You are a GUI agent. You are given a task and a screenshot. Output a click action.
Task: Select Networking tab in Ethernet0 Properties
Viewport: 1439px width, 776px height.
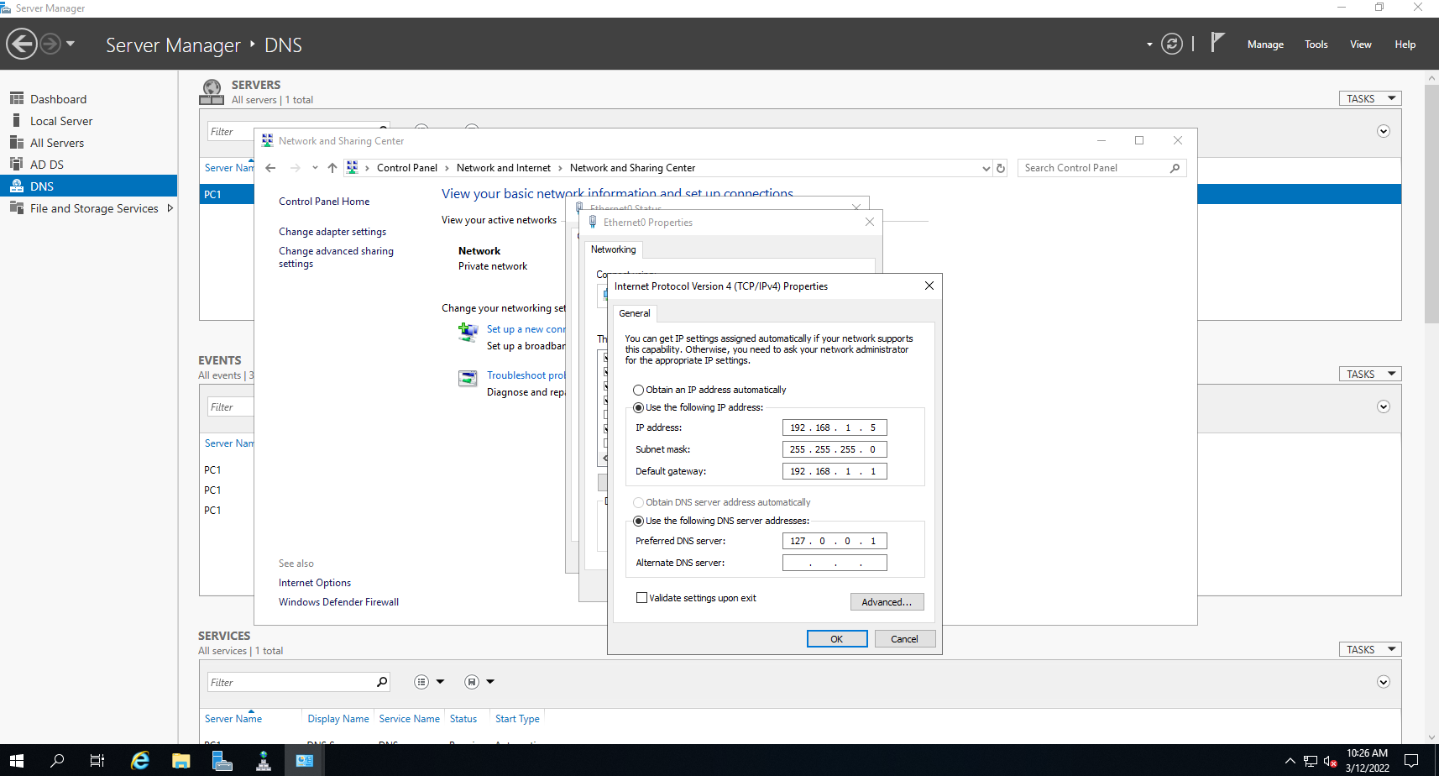[613, 249]
